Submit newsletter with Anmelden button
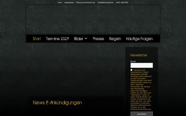Image resolution: width=186 pixels, height=116 pixels. (x=142, y=114)
